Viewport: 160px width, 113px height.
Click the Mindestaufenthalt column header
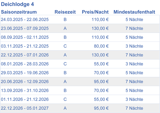coord(134,12)
